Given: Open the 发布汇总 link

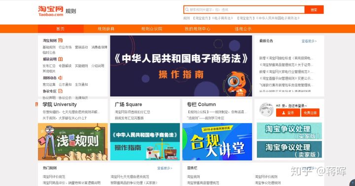Looking at the screenshot, I should [49, 66].
